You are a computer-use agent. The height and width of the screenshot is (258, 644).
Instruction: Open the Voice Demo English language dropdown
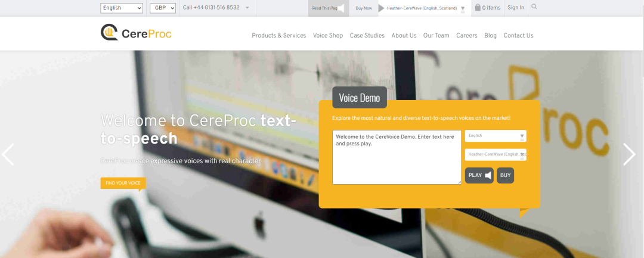pyautogui.click(x=496, y=136)
